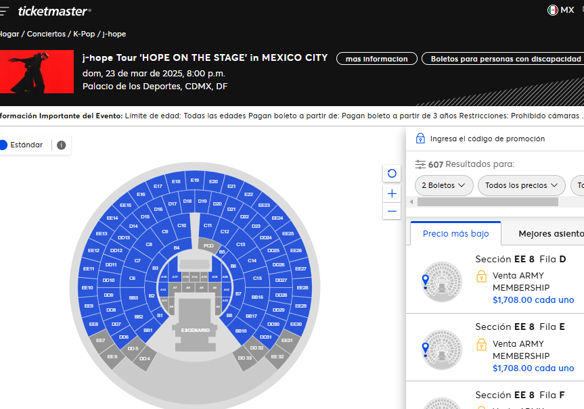Reset the seat map view icon
This screenshot has height=409, width=584.
coord(392,174)
